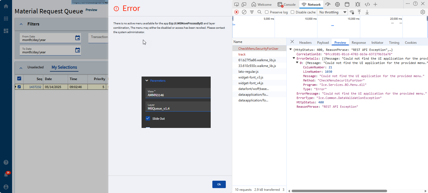Switch to the Response tab

tap(359, 42)
